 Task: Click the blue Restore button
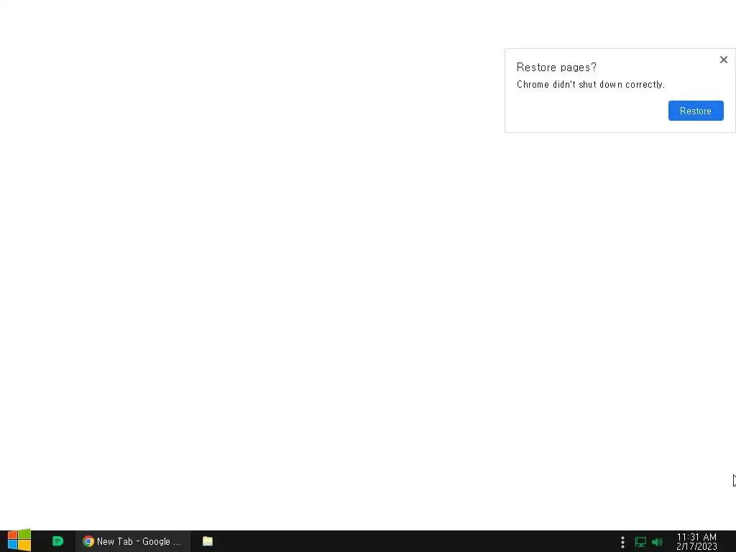pos(696,111)
